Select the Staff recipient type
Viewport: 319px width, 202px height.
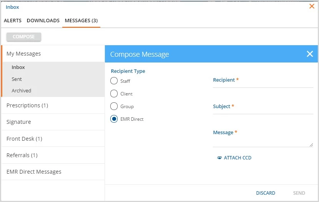tap(114, 81)
